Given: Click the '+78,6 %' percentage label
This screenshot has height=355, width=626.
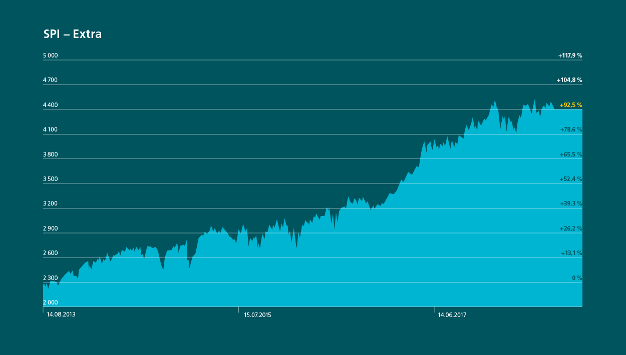Looking at the screenshot, I should [x=571, y=129].
